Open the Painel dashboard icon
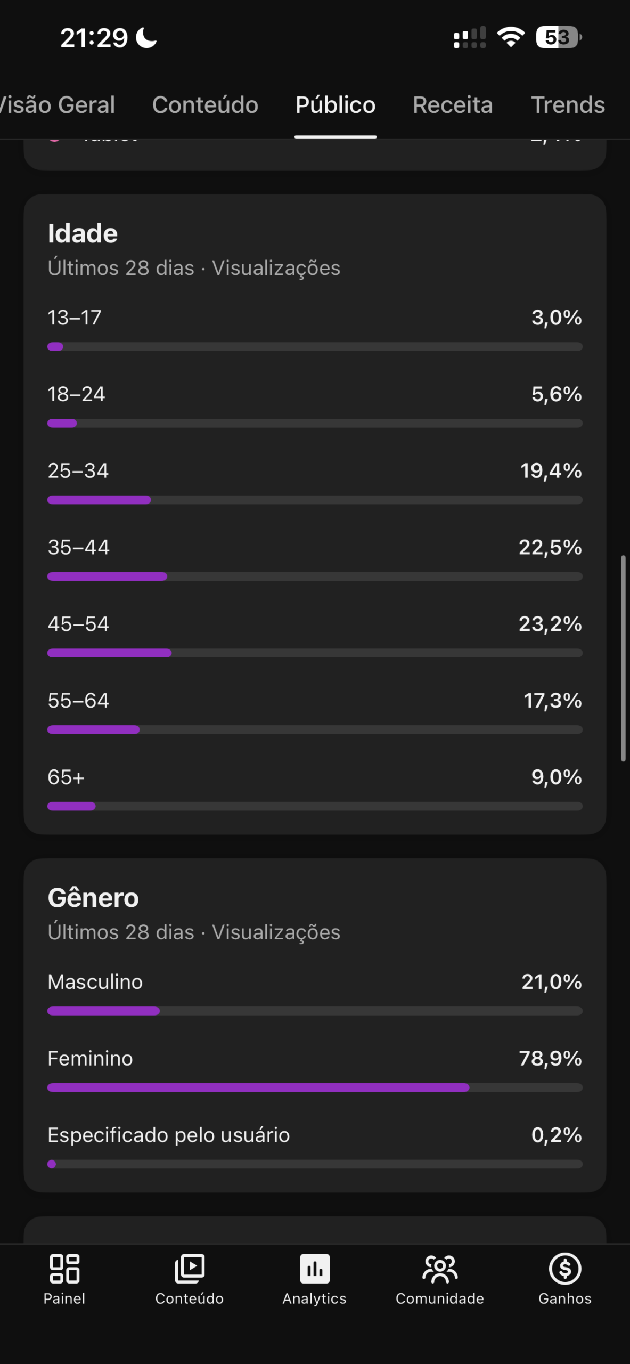The width and height of the screenshot is (630, 1364). click(64, 1268)
